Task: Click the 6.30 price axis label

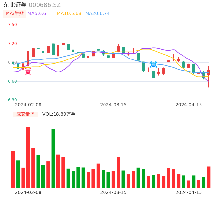Action: point(12,100)
